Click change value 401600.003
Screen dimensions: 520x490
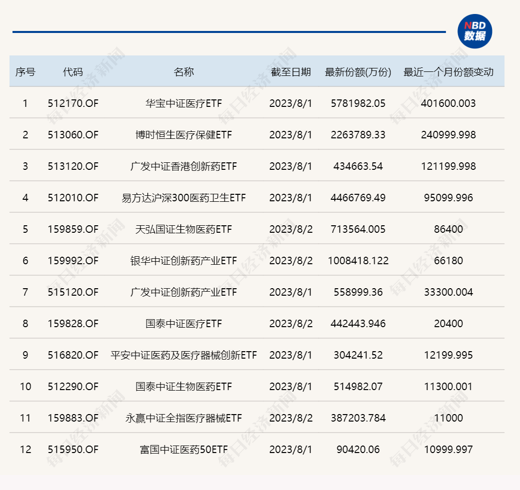(x=448, y=103)
